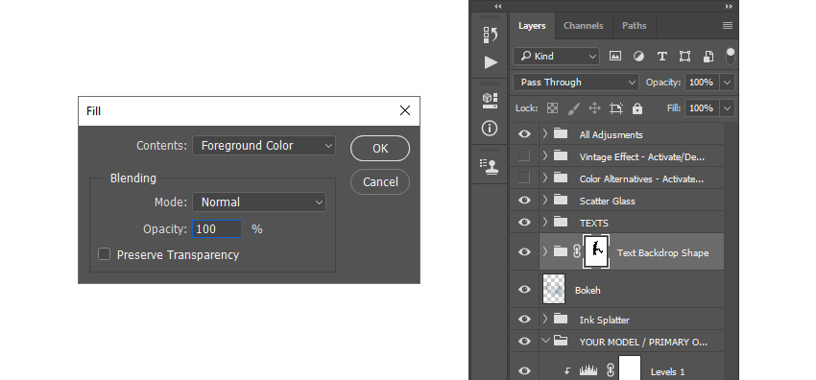Image resolution: width=816 pixels, height=380 pixels.
Task: Switch to the Channels tab
Action: 583,26
